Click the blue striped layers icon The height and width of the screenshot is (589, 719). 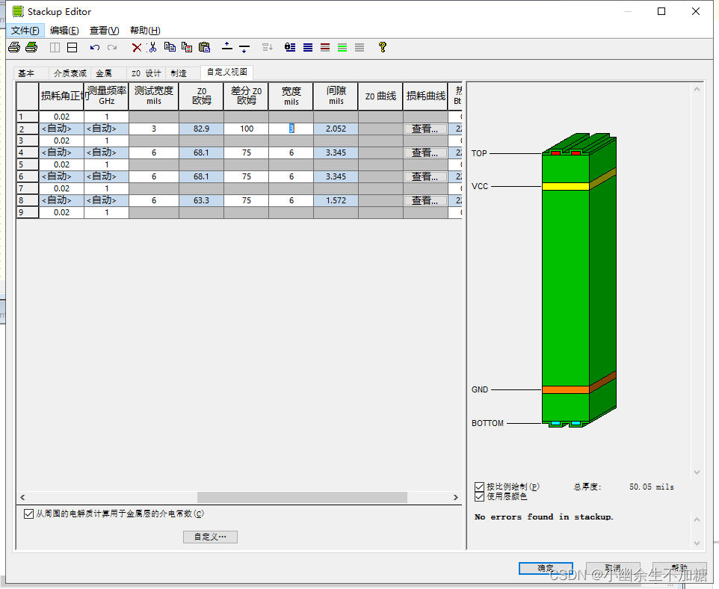308,47
